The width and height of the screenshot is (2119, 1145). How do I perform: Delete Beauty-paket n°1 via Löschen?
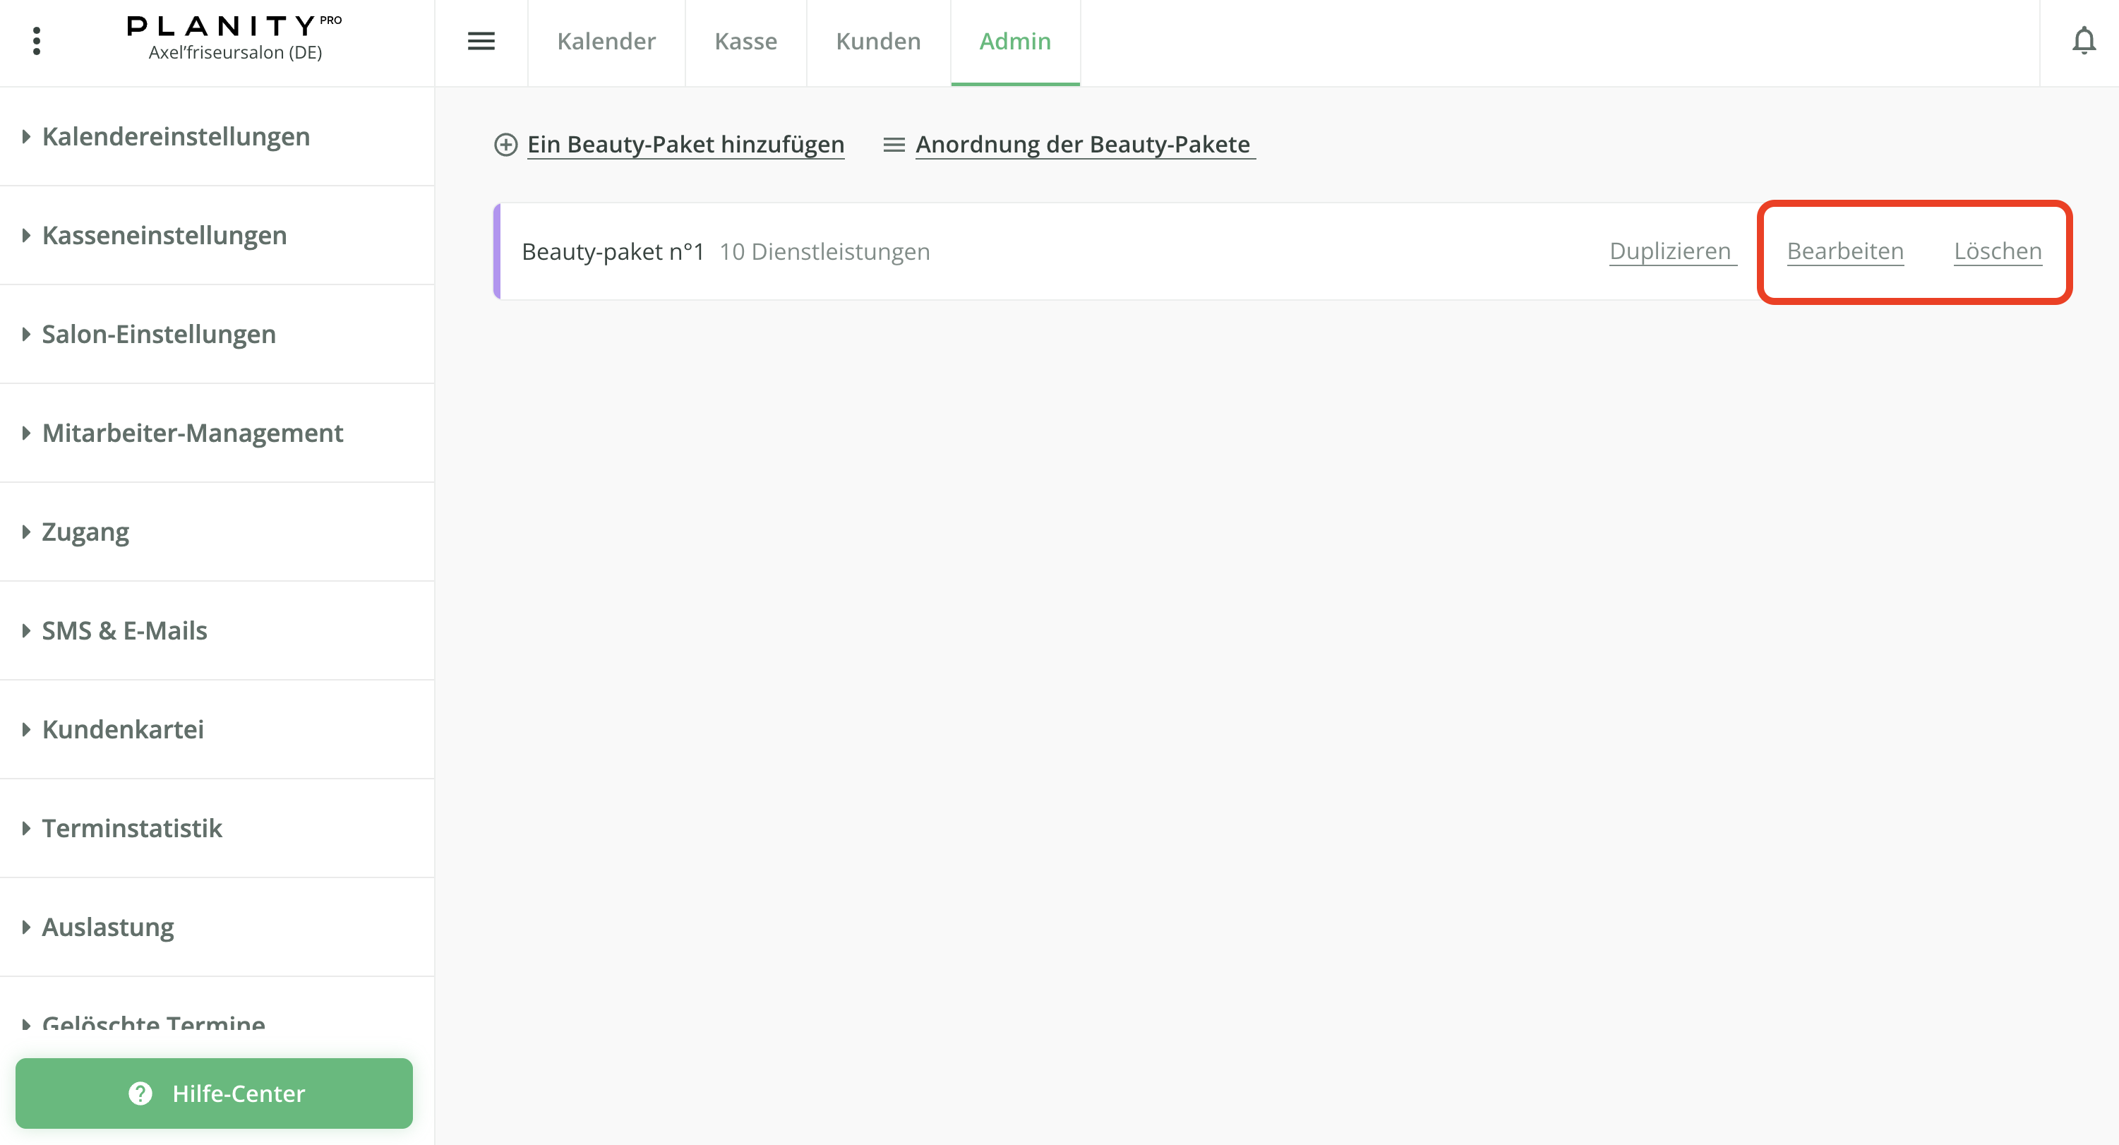[x=1998, y=251]
